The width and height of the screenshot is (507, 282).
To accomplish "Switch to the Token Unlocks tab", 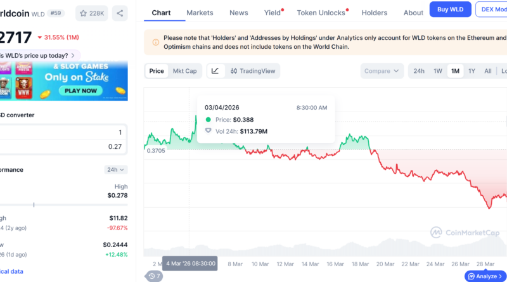I will tap(321, 13).
